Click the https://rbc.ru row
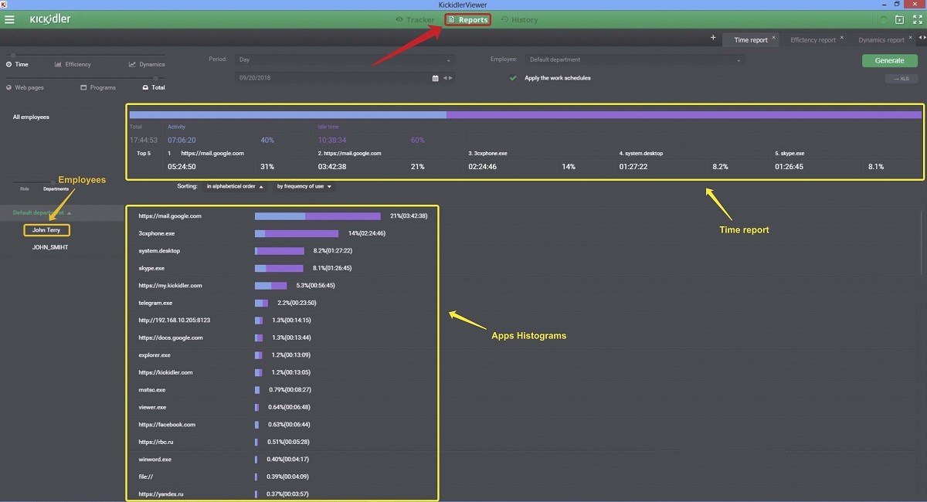 282,442
